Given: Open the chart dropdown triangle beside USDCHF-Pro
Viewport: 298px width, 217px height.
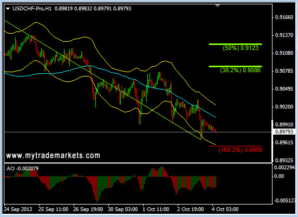Looking at the screenshot, I should click(8, 9).
